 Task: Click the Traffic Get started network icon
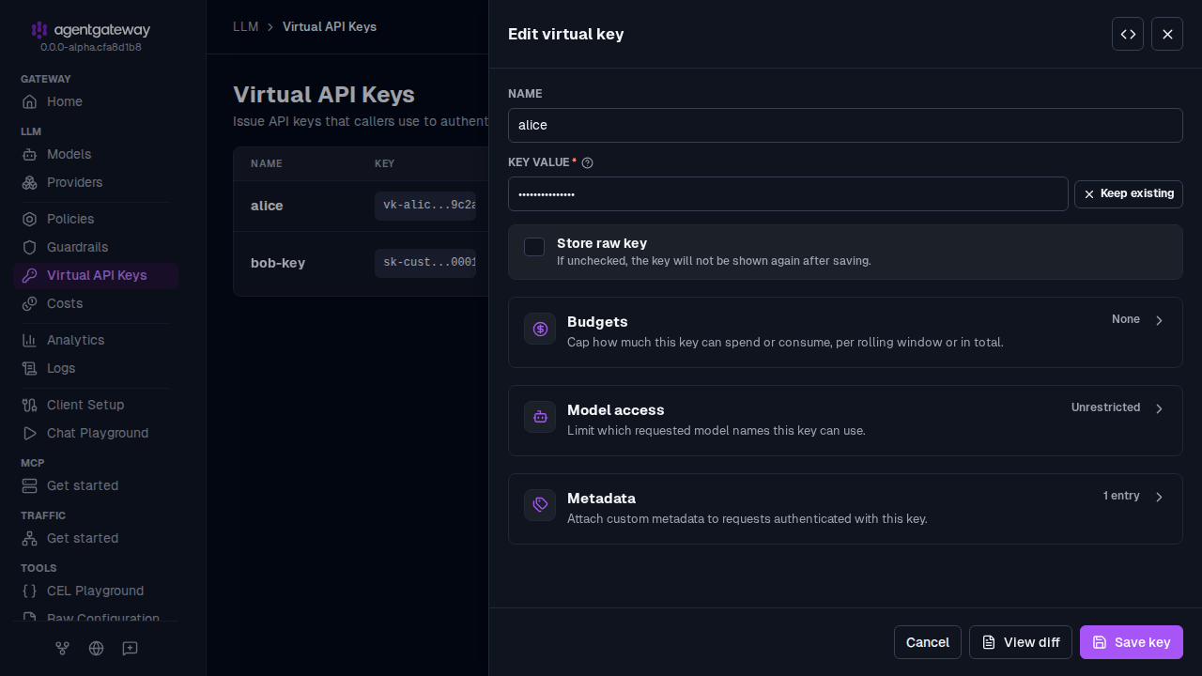pos(30,538)
